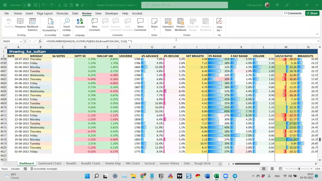Click the Insert Function fx icon

(x=40, y=41)
